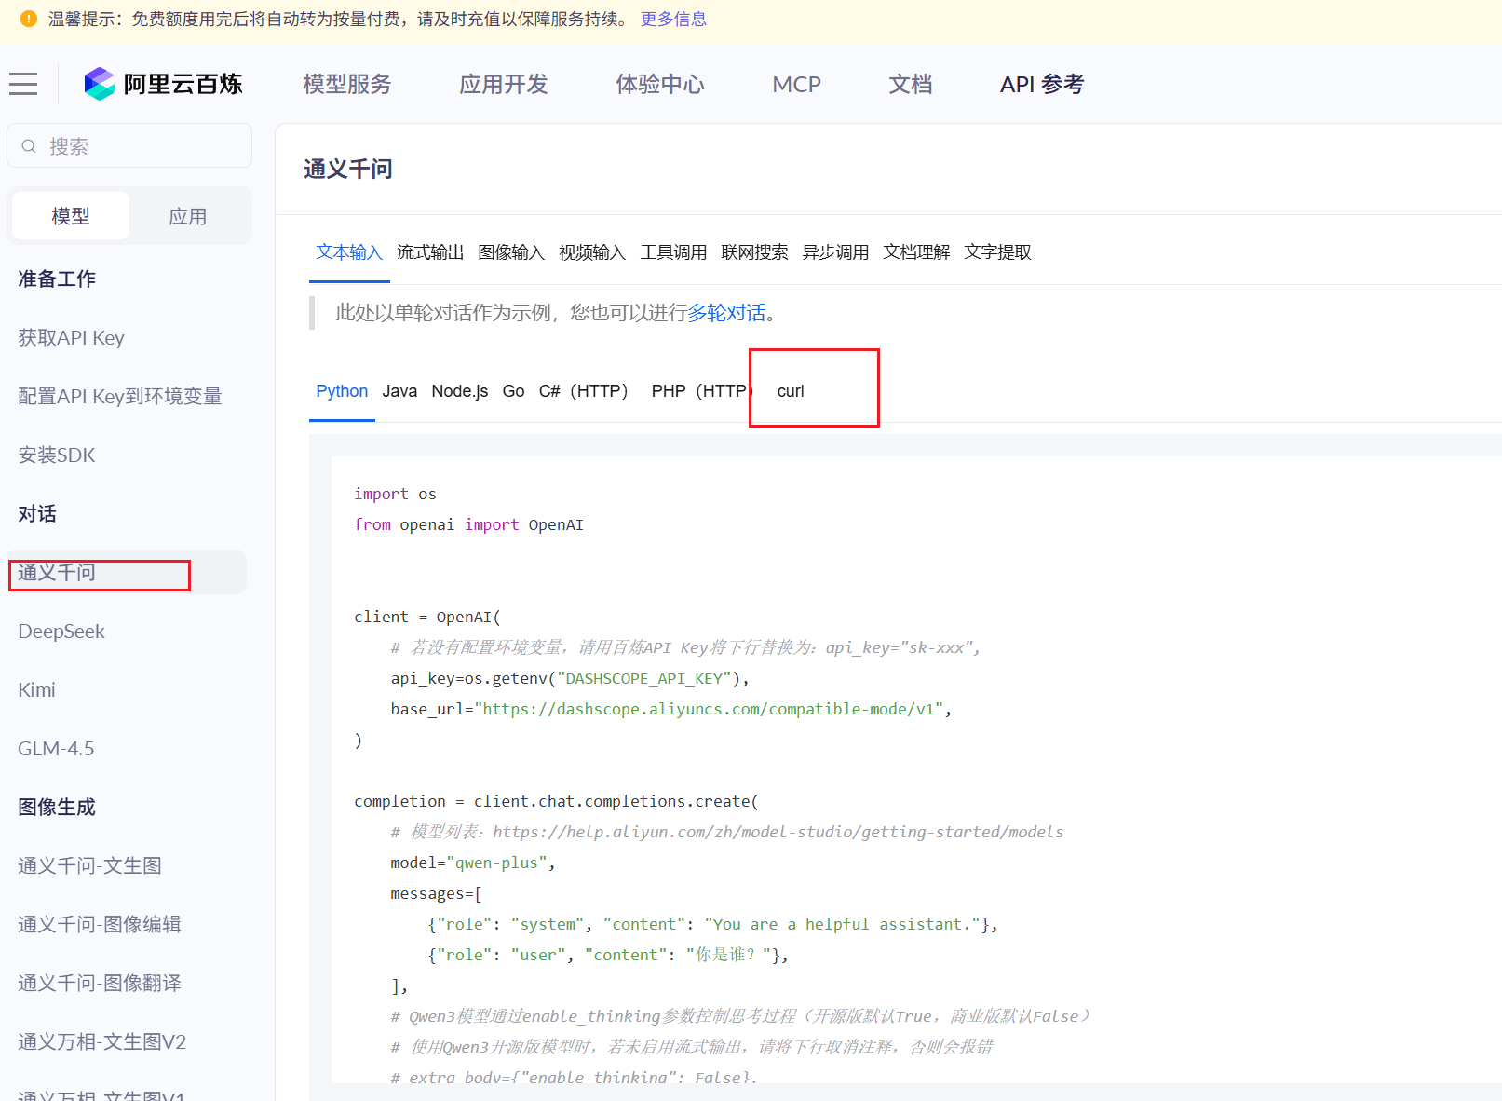This screenshot has height=1101, width=1502.
Task: Select DeepSeek in the sidebar
Action: pos(61,631)
